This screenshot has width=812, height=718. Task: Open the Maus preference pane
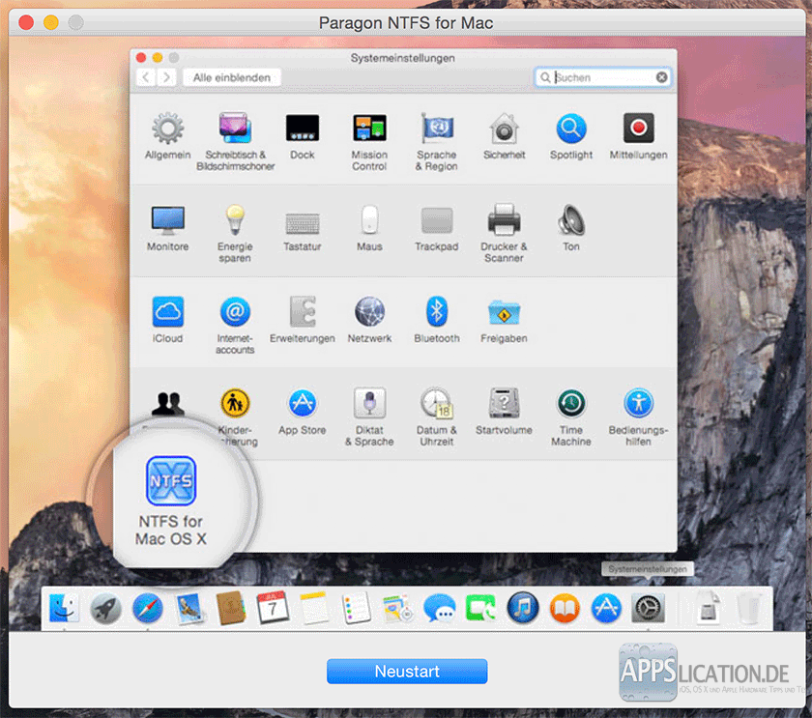tap(369, 228)
